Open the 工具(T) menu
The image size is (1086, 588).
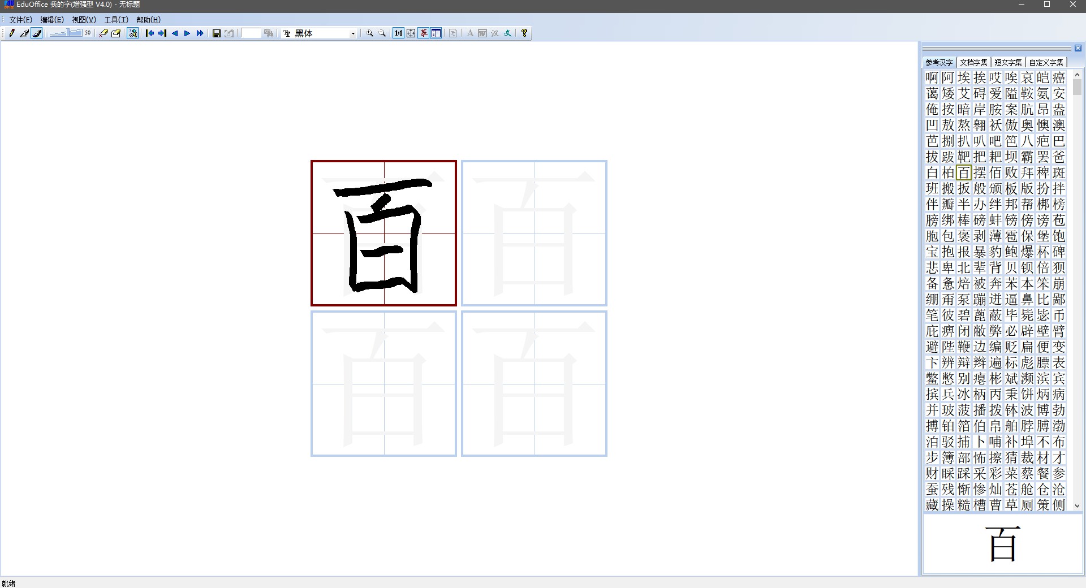(116, 20)
